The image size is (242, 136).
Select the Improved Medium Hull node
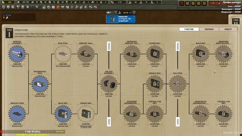tap(132, 54)
